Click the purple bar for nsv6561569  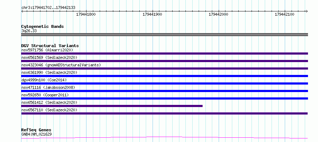click(164, 61)
